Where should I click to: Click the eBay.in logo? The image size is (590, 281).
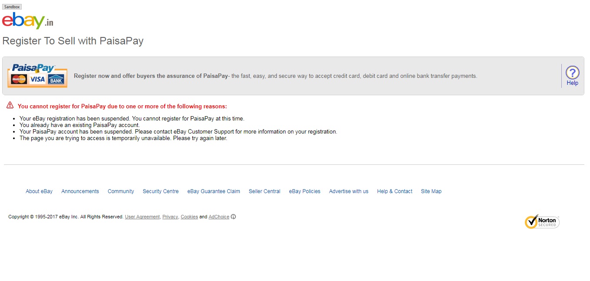point(28,20)
